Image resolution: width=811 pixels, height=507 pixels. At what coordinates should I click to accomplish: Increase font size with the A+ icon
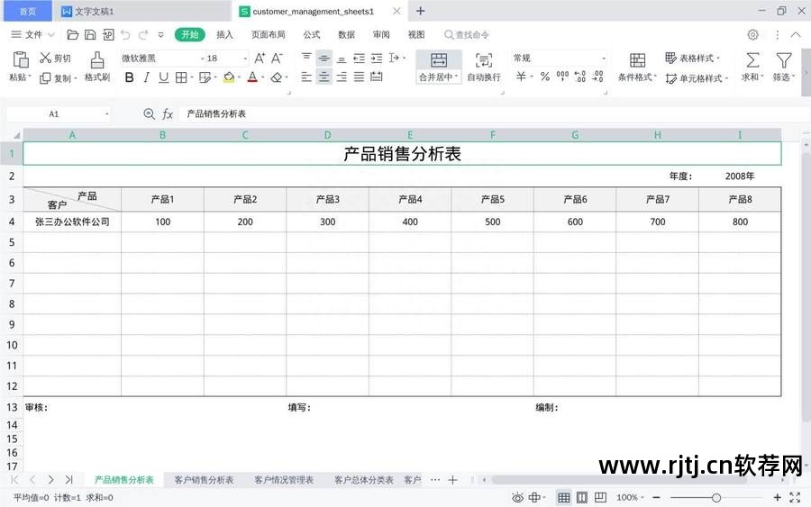(x=260, y=58)
